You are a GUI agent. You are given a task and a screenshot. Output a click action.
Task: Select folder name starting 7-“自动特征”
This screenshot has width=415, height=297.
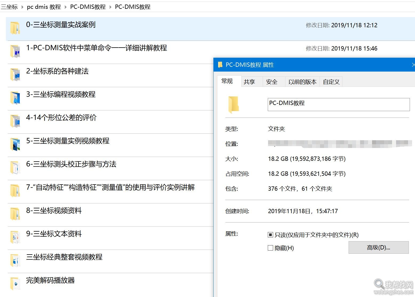click(110, 187)
